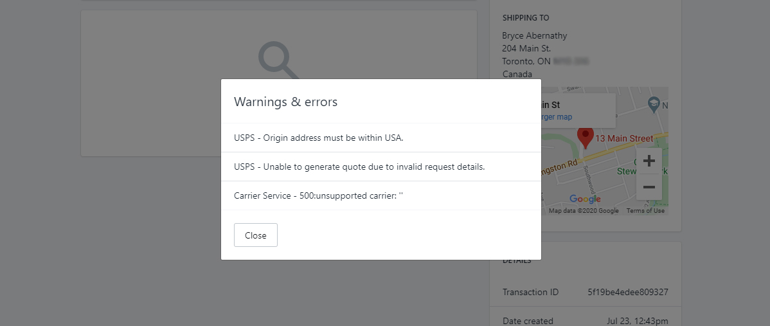Zoom in on the map
770x326 pixels.
[649, 161]
